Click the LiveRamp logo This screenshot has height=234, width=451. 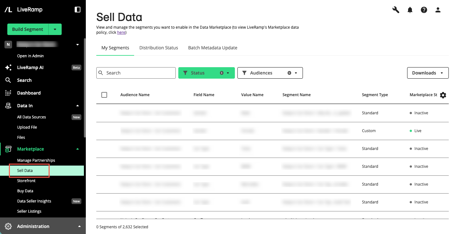23,10
